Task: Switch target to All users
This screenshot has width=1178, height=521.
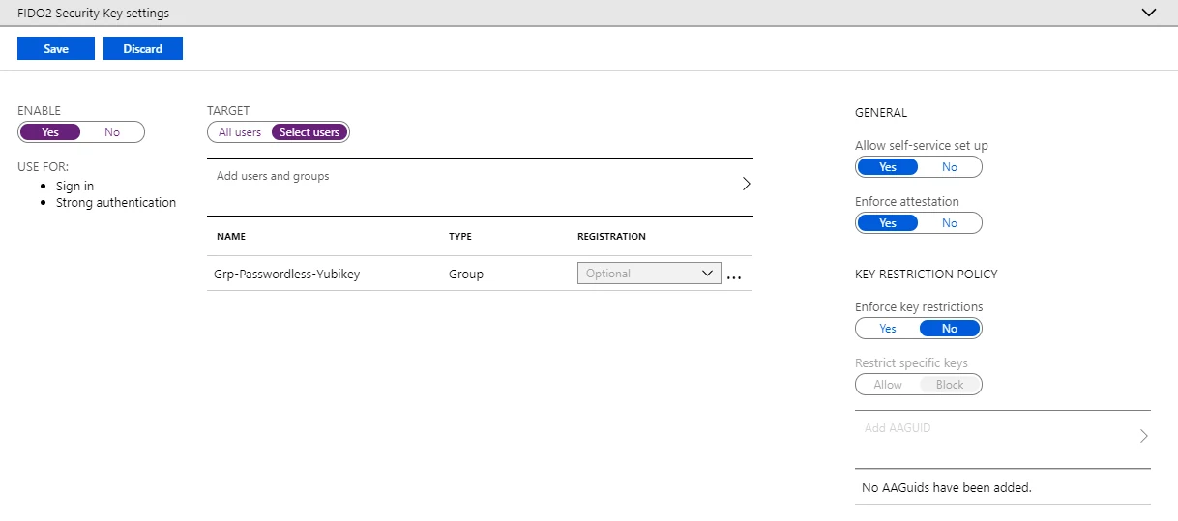Action: coord(240,132)
